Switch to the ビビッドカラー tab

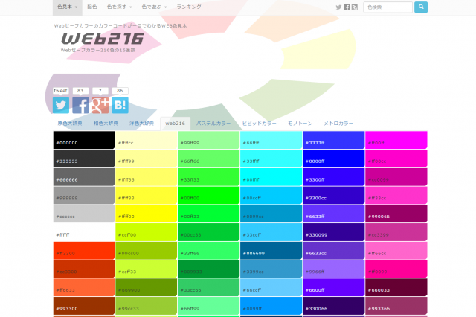coord(260,124)
